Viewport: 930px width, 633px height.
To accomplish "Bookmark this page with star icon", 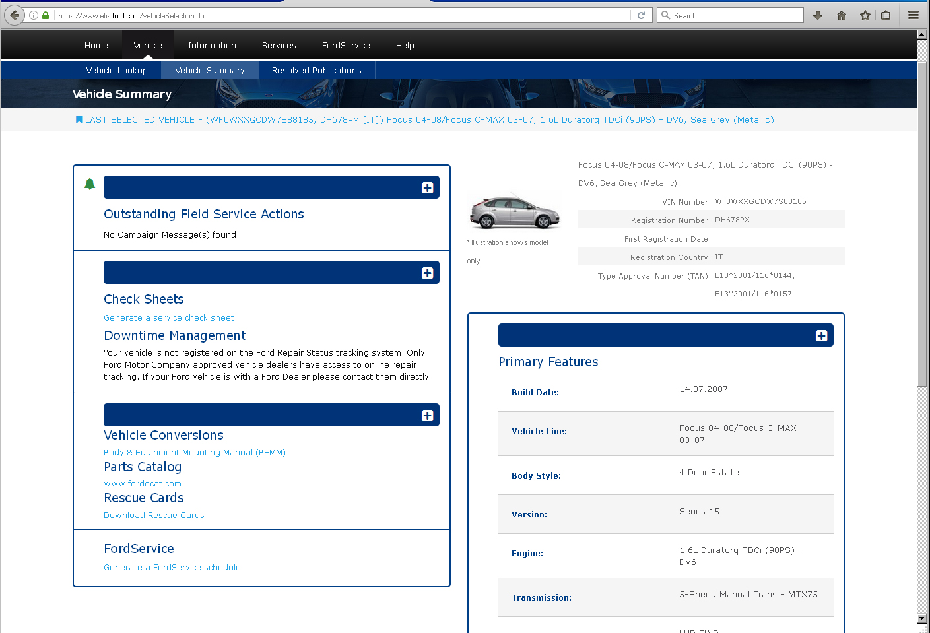I will click(865, 15).
